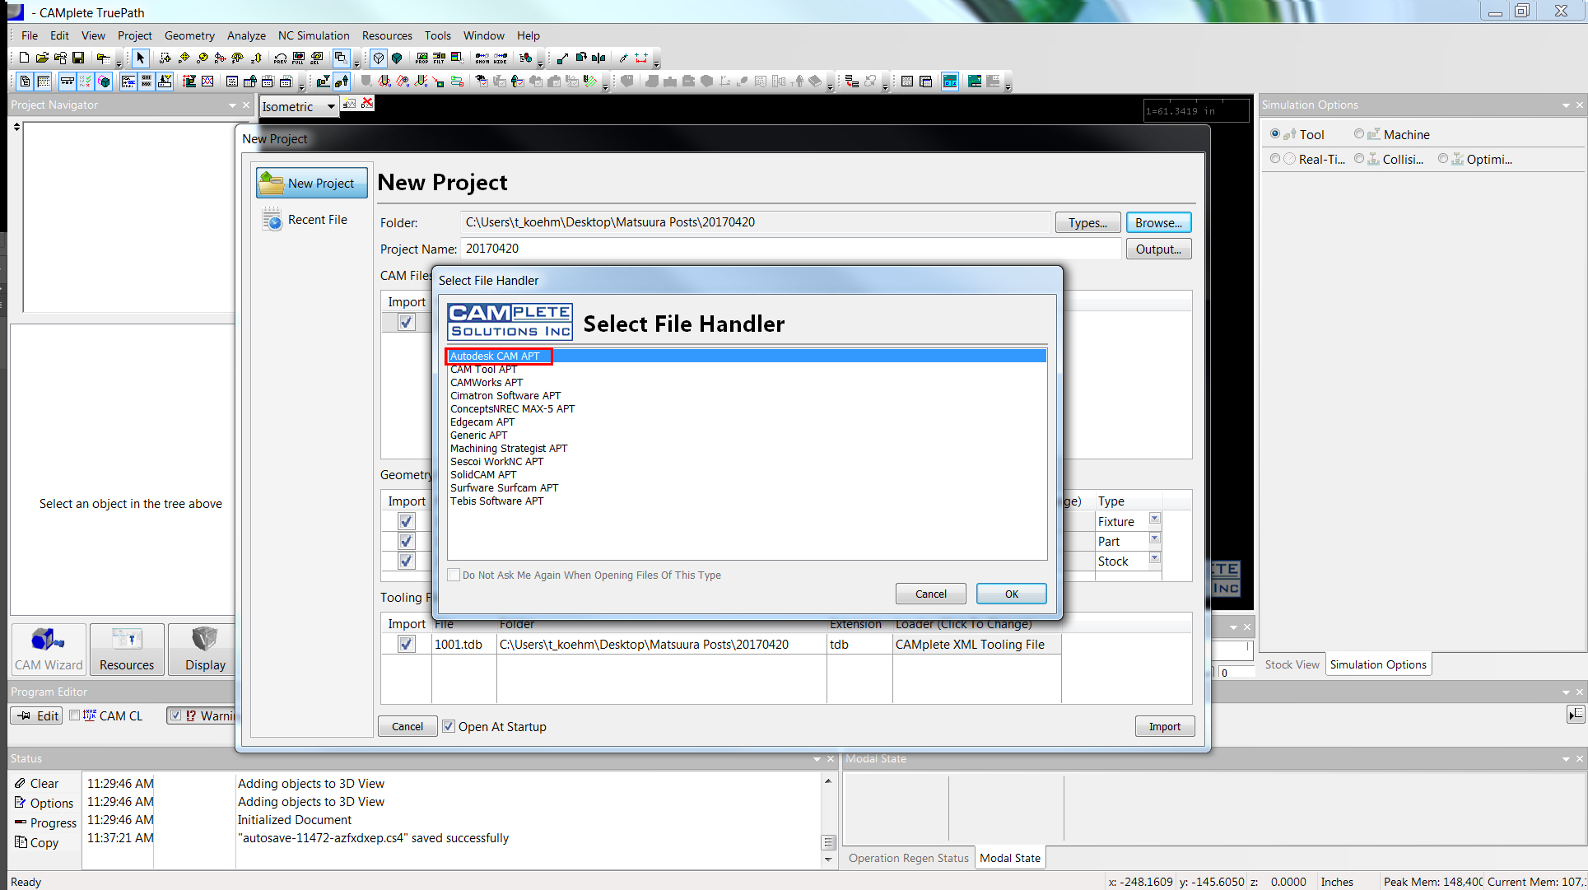Click the Browse... button
1588x890 pixels.
click(1158, 222)
